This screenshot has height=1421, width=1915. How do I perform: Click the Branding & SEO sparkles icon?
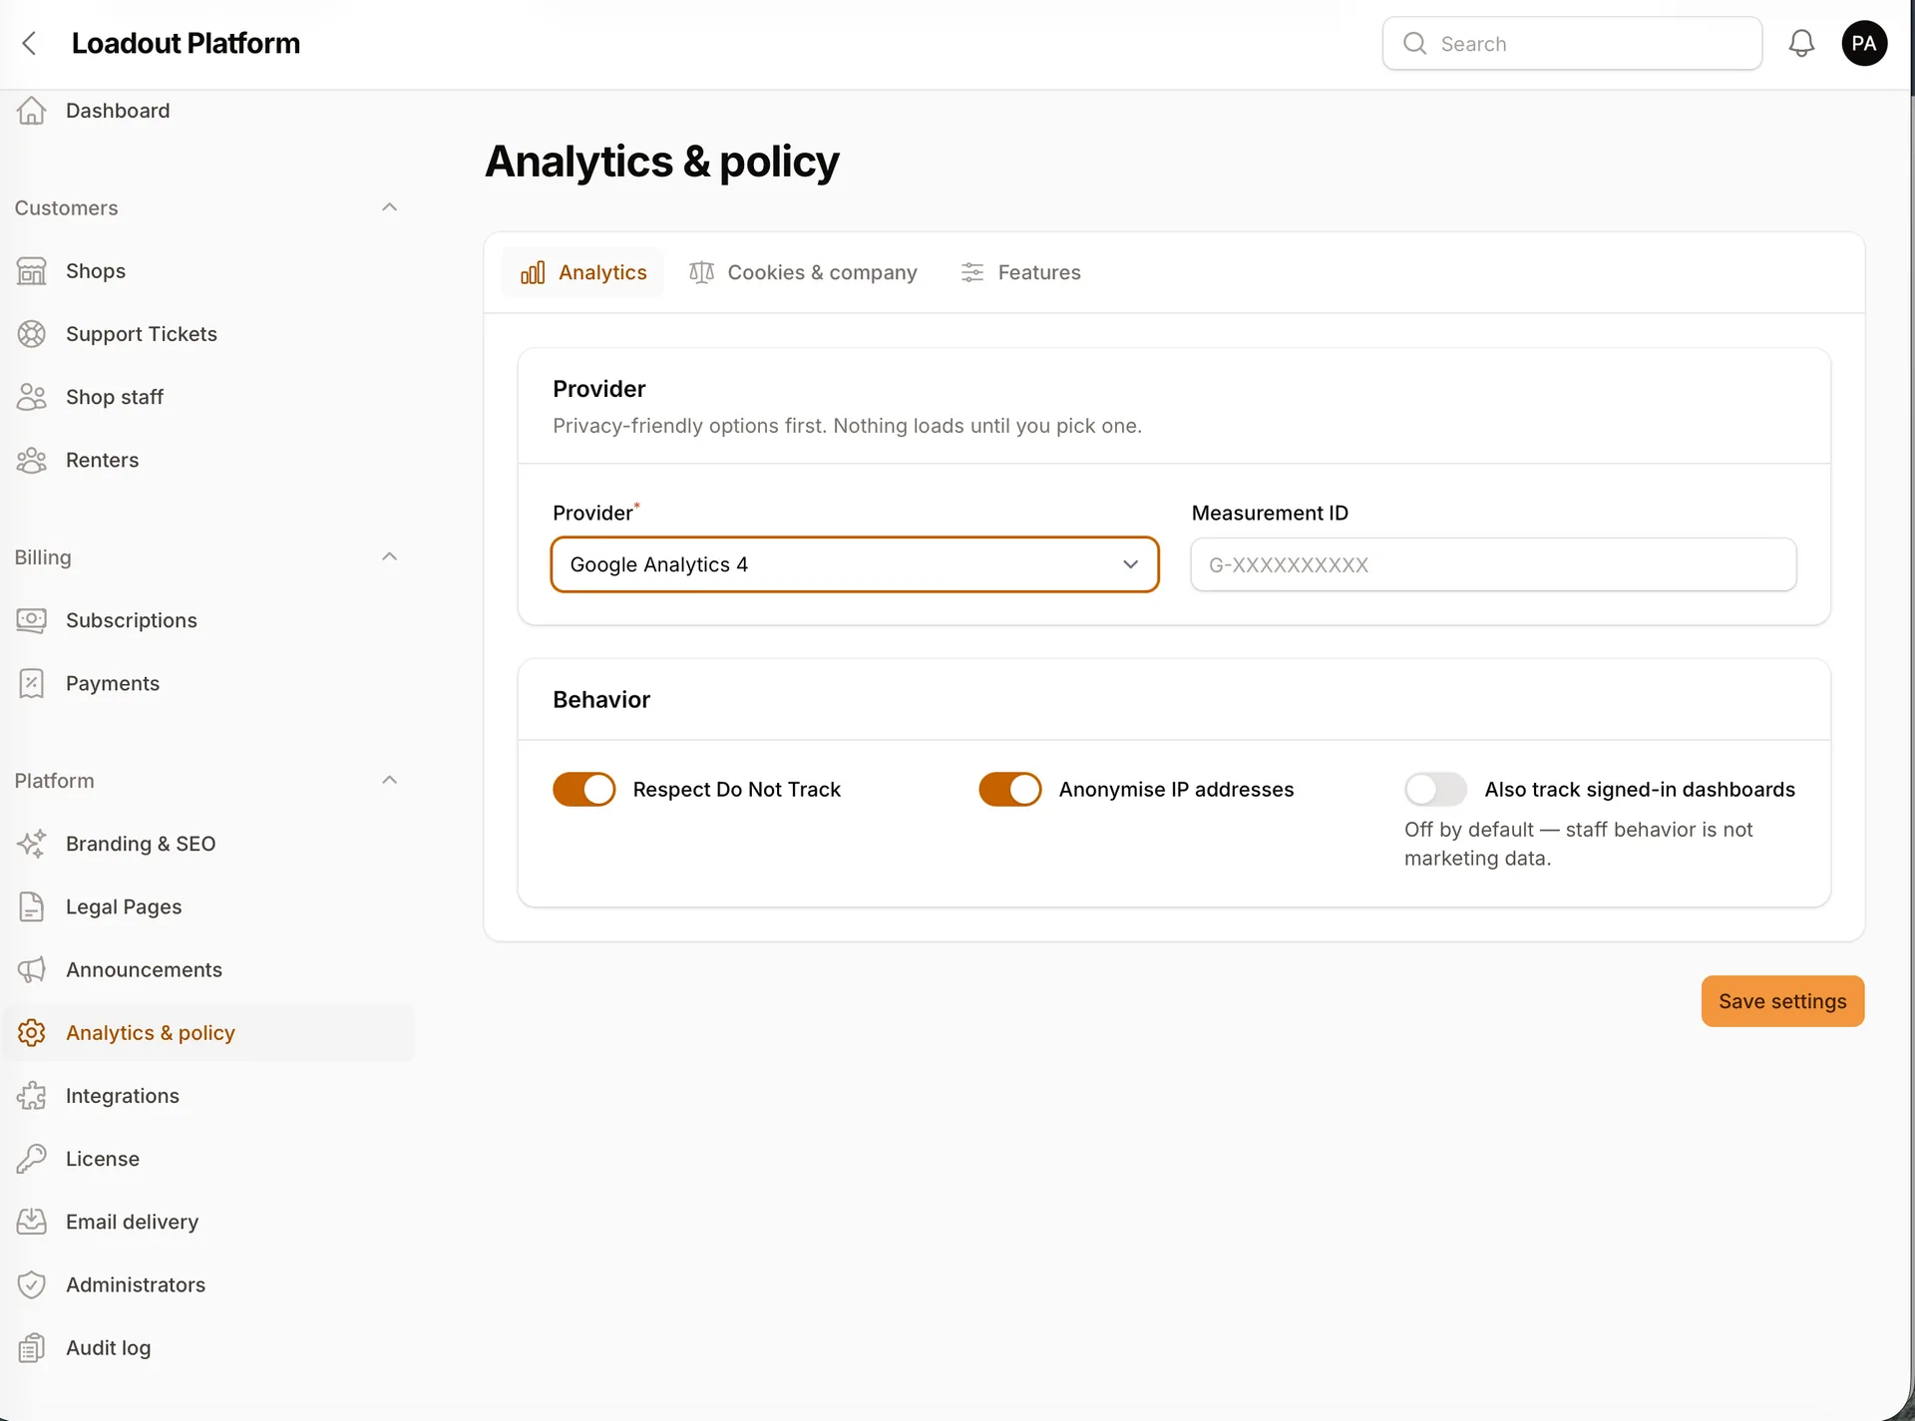pos(32,844)
